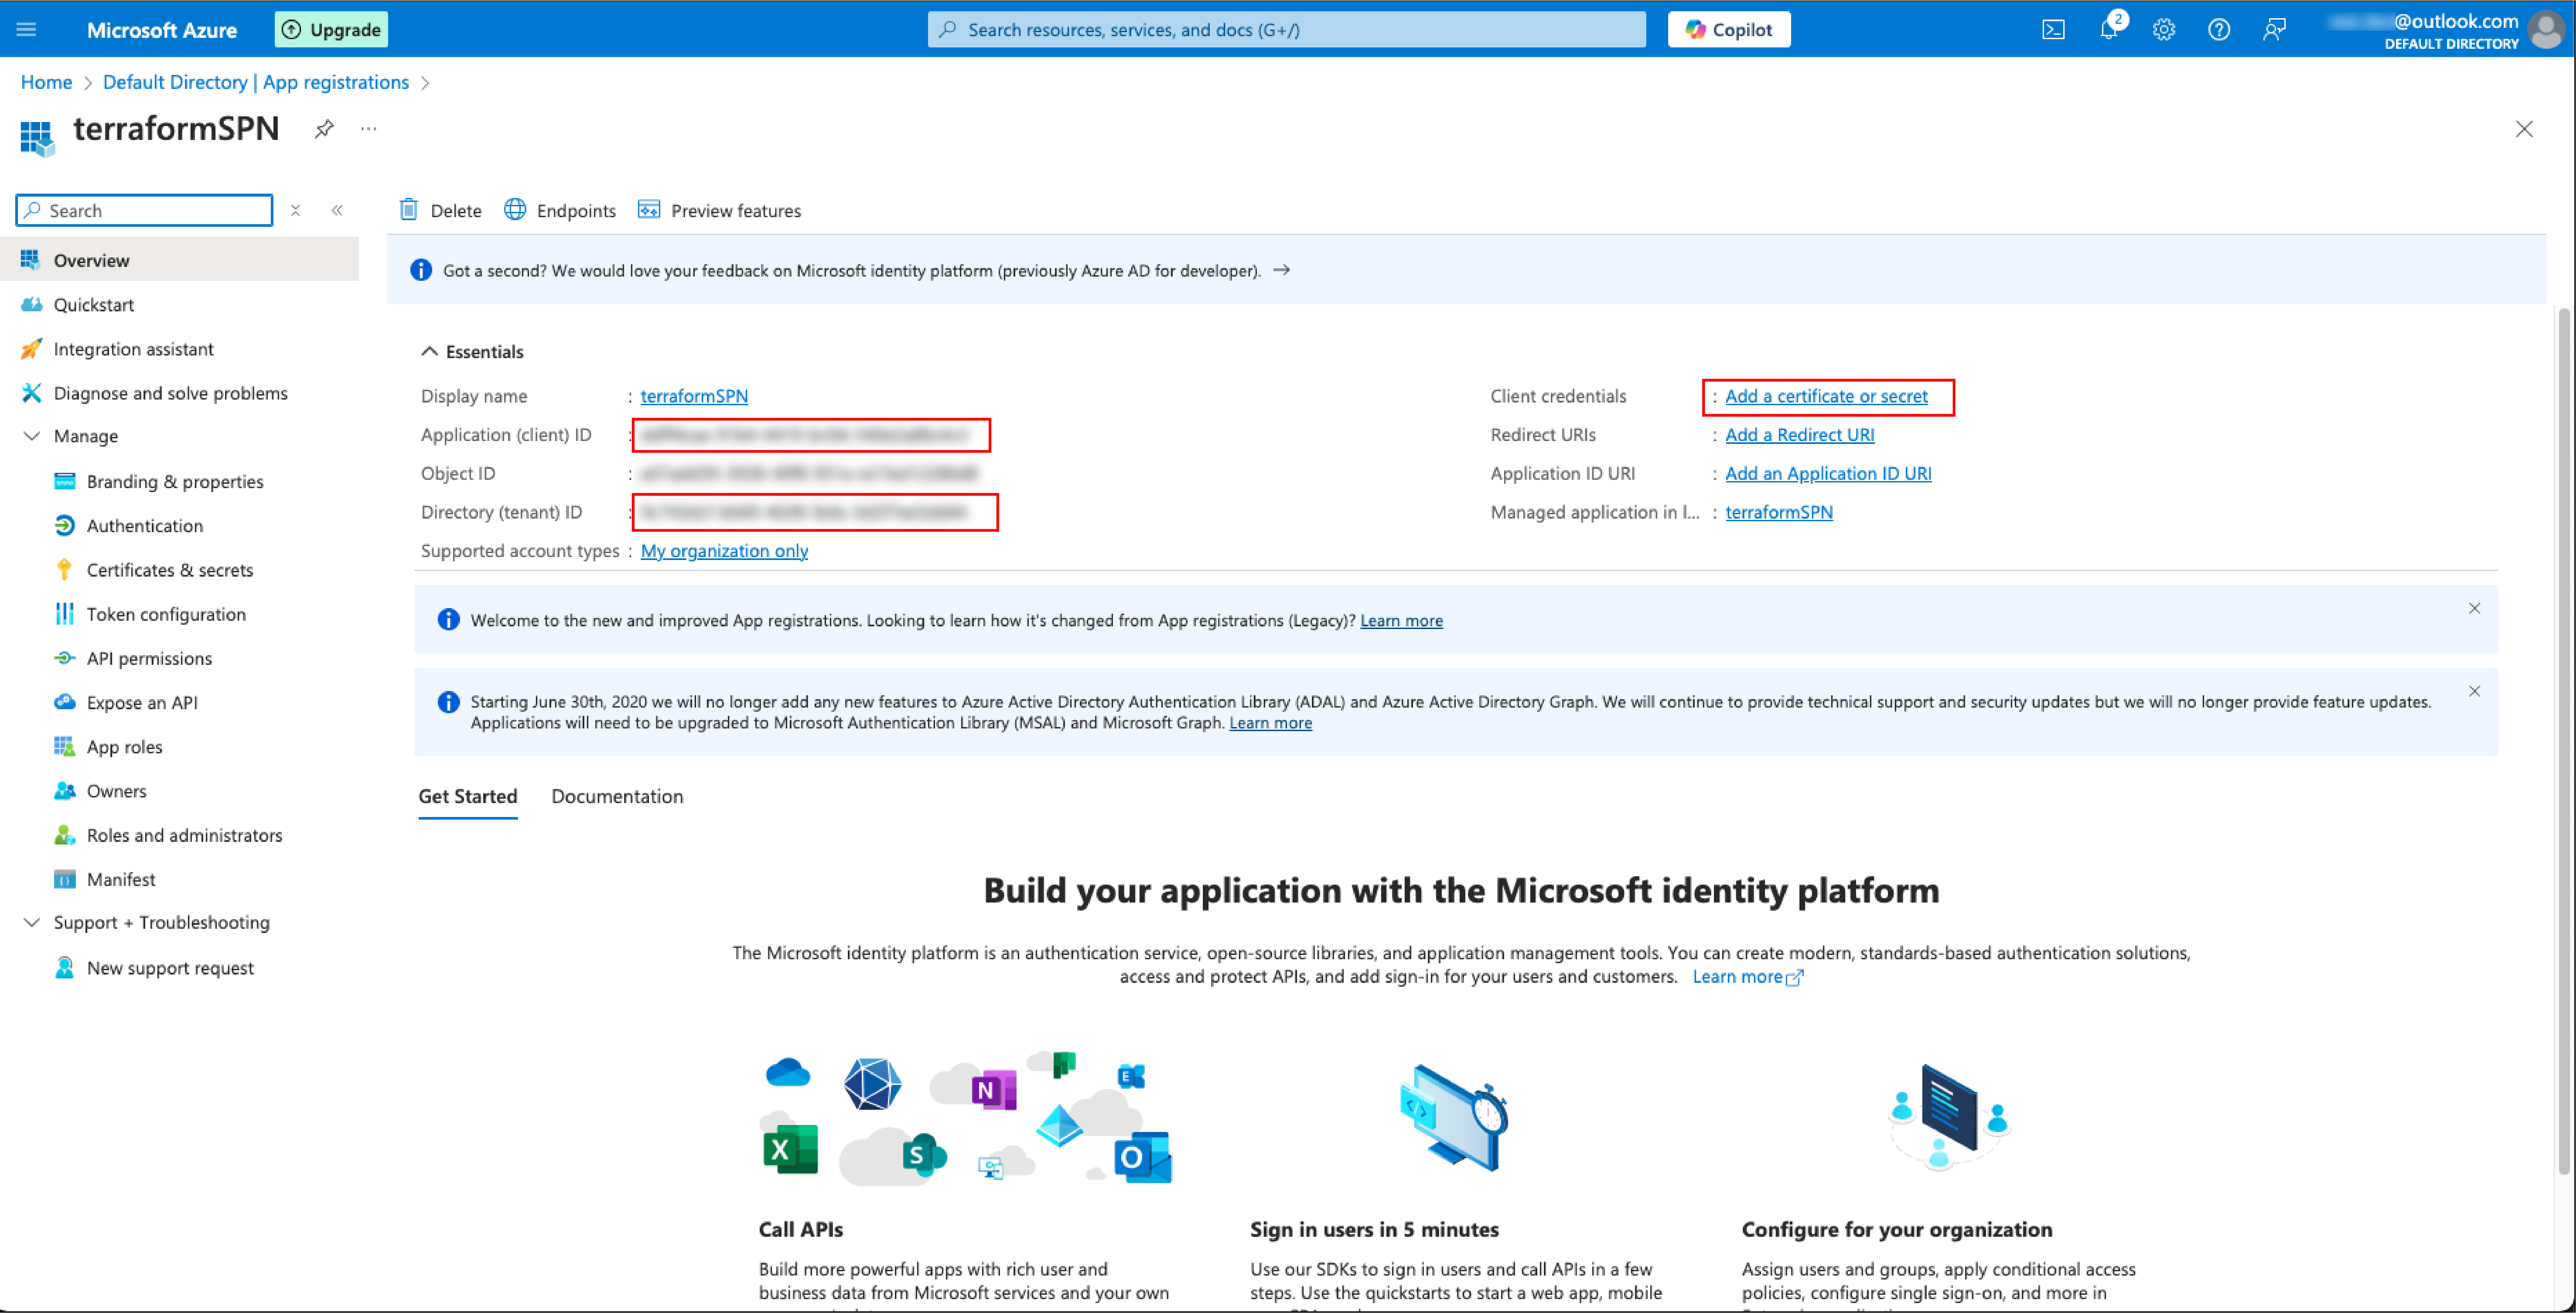Open Cloud Shell from the top bar
2576x1313 pixels.
2053,30
